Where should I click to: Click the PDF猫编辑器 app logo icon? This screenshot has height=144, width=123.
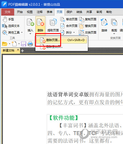[4, 4]
